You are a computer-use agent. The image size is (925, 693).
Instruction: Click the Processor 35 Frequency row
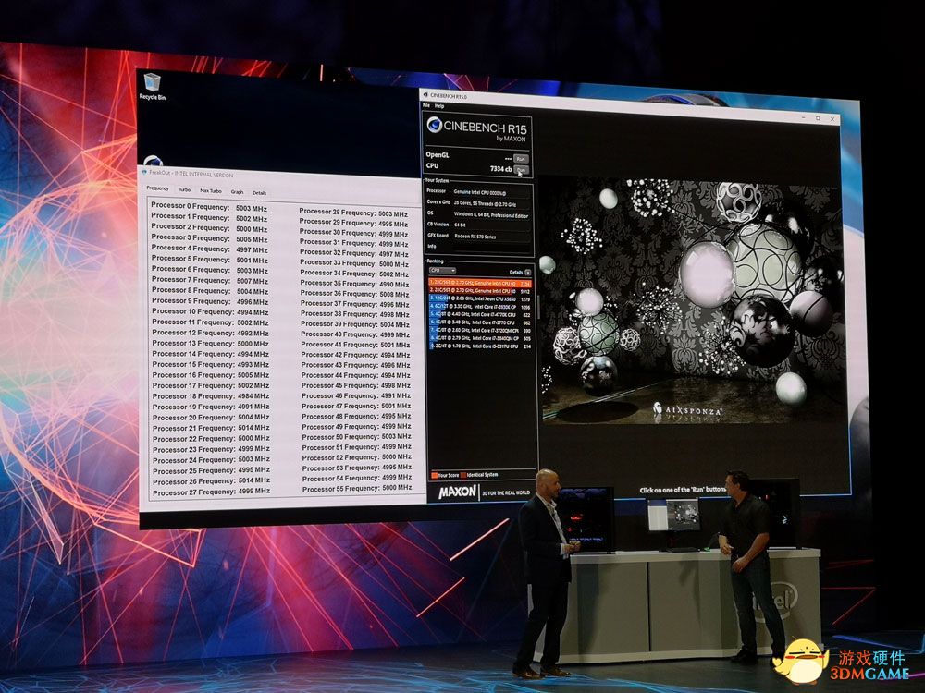tap(354, 284)
